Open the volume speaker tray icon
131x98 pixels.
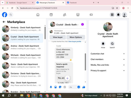coord(107,95)
